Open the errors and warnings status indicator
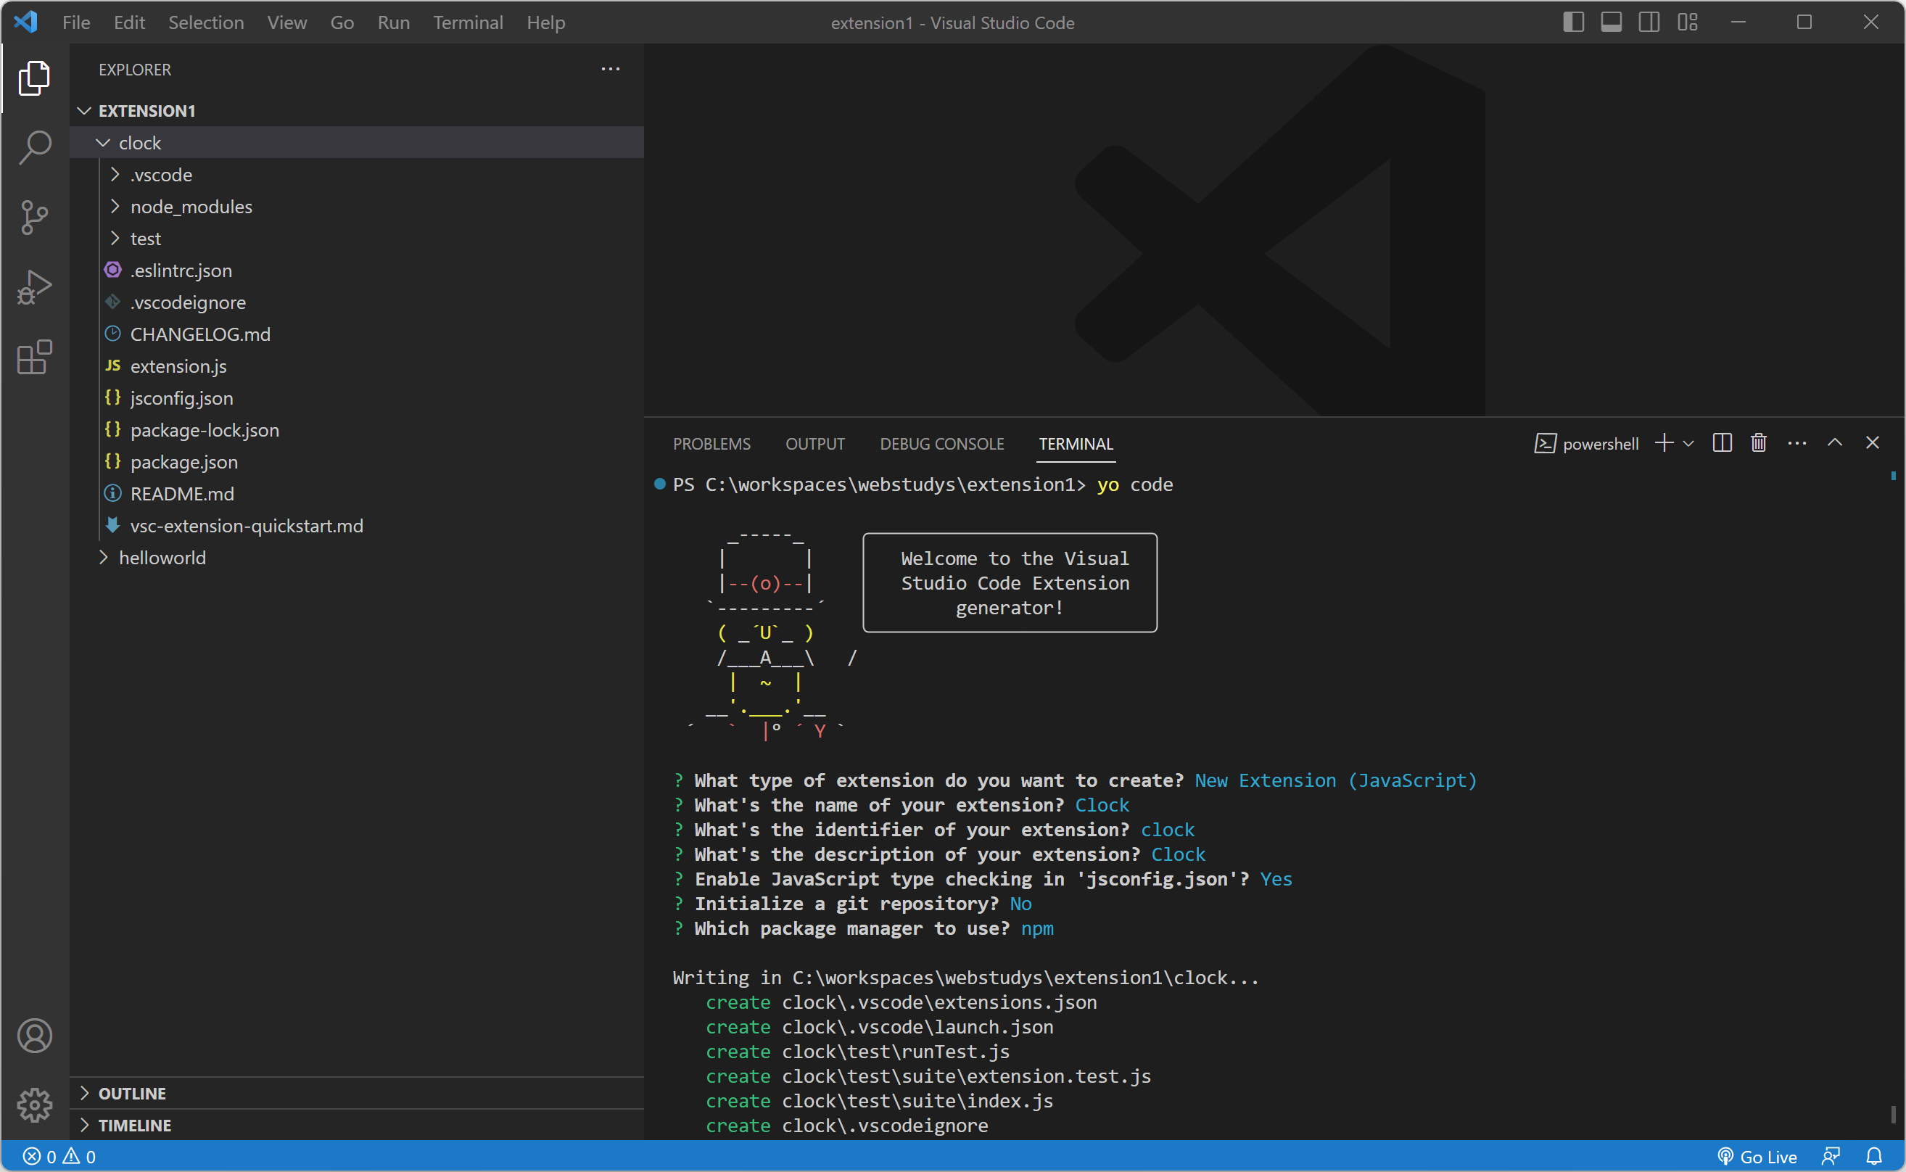Screen dimensions: 1906x1172 (59, 1157)
